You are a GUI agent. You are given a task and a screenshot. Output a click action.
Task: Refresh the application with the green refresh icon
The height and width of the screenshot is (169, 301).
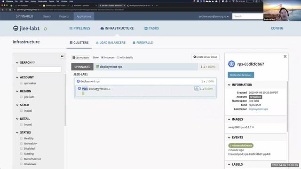tap(45, 29)
